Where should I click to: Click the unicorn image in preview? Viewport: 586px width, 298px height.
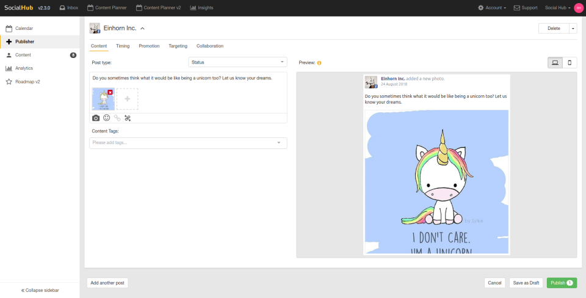coord(436,182)
